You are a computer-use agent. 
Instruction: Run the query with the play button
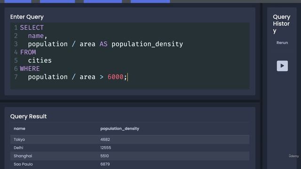click(x=282, y=66)
